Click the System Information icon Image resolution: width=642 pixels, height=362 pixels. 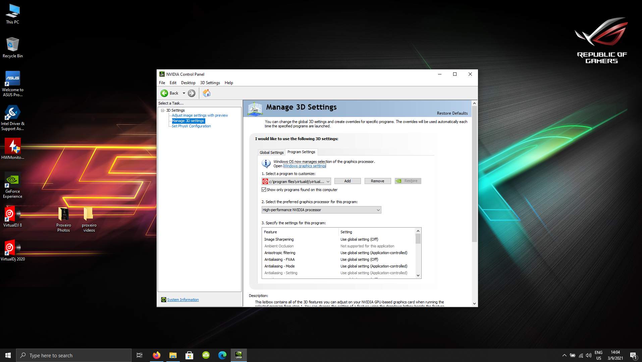(x=163, y=300)
